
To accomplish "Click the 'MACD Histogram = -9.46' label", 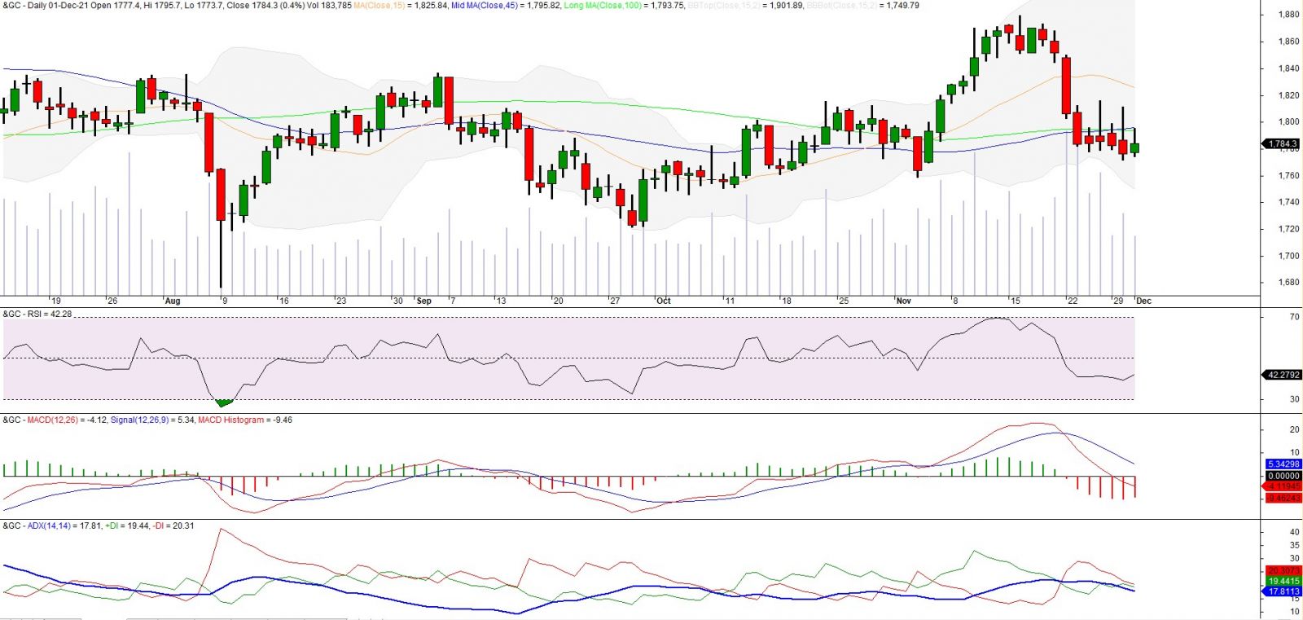I will coord(245,420).
